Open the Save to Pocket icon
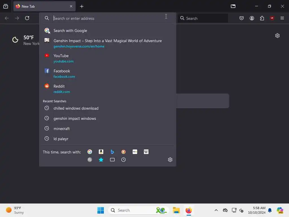Image resolution: width=289 pixels, height=217 pixels. tap(242, 18)
